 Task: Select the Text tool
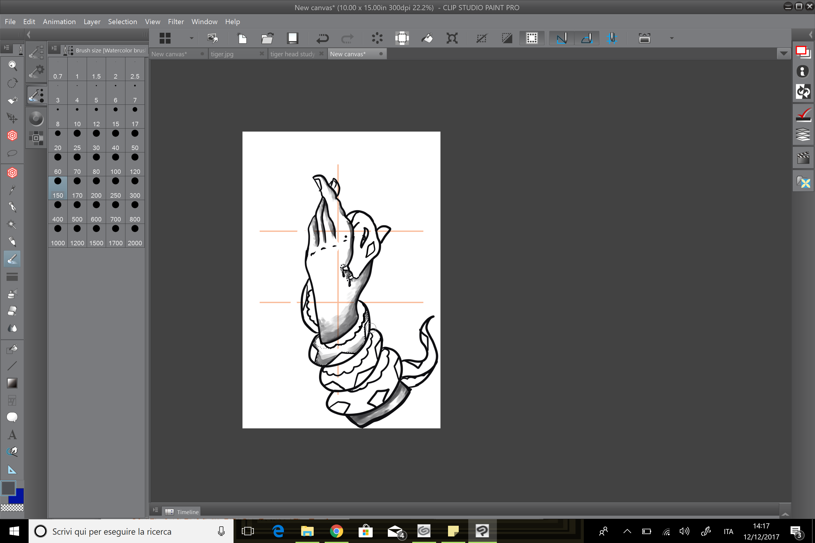click(13, 434)
